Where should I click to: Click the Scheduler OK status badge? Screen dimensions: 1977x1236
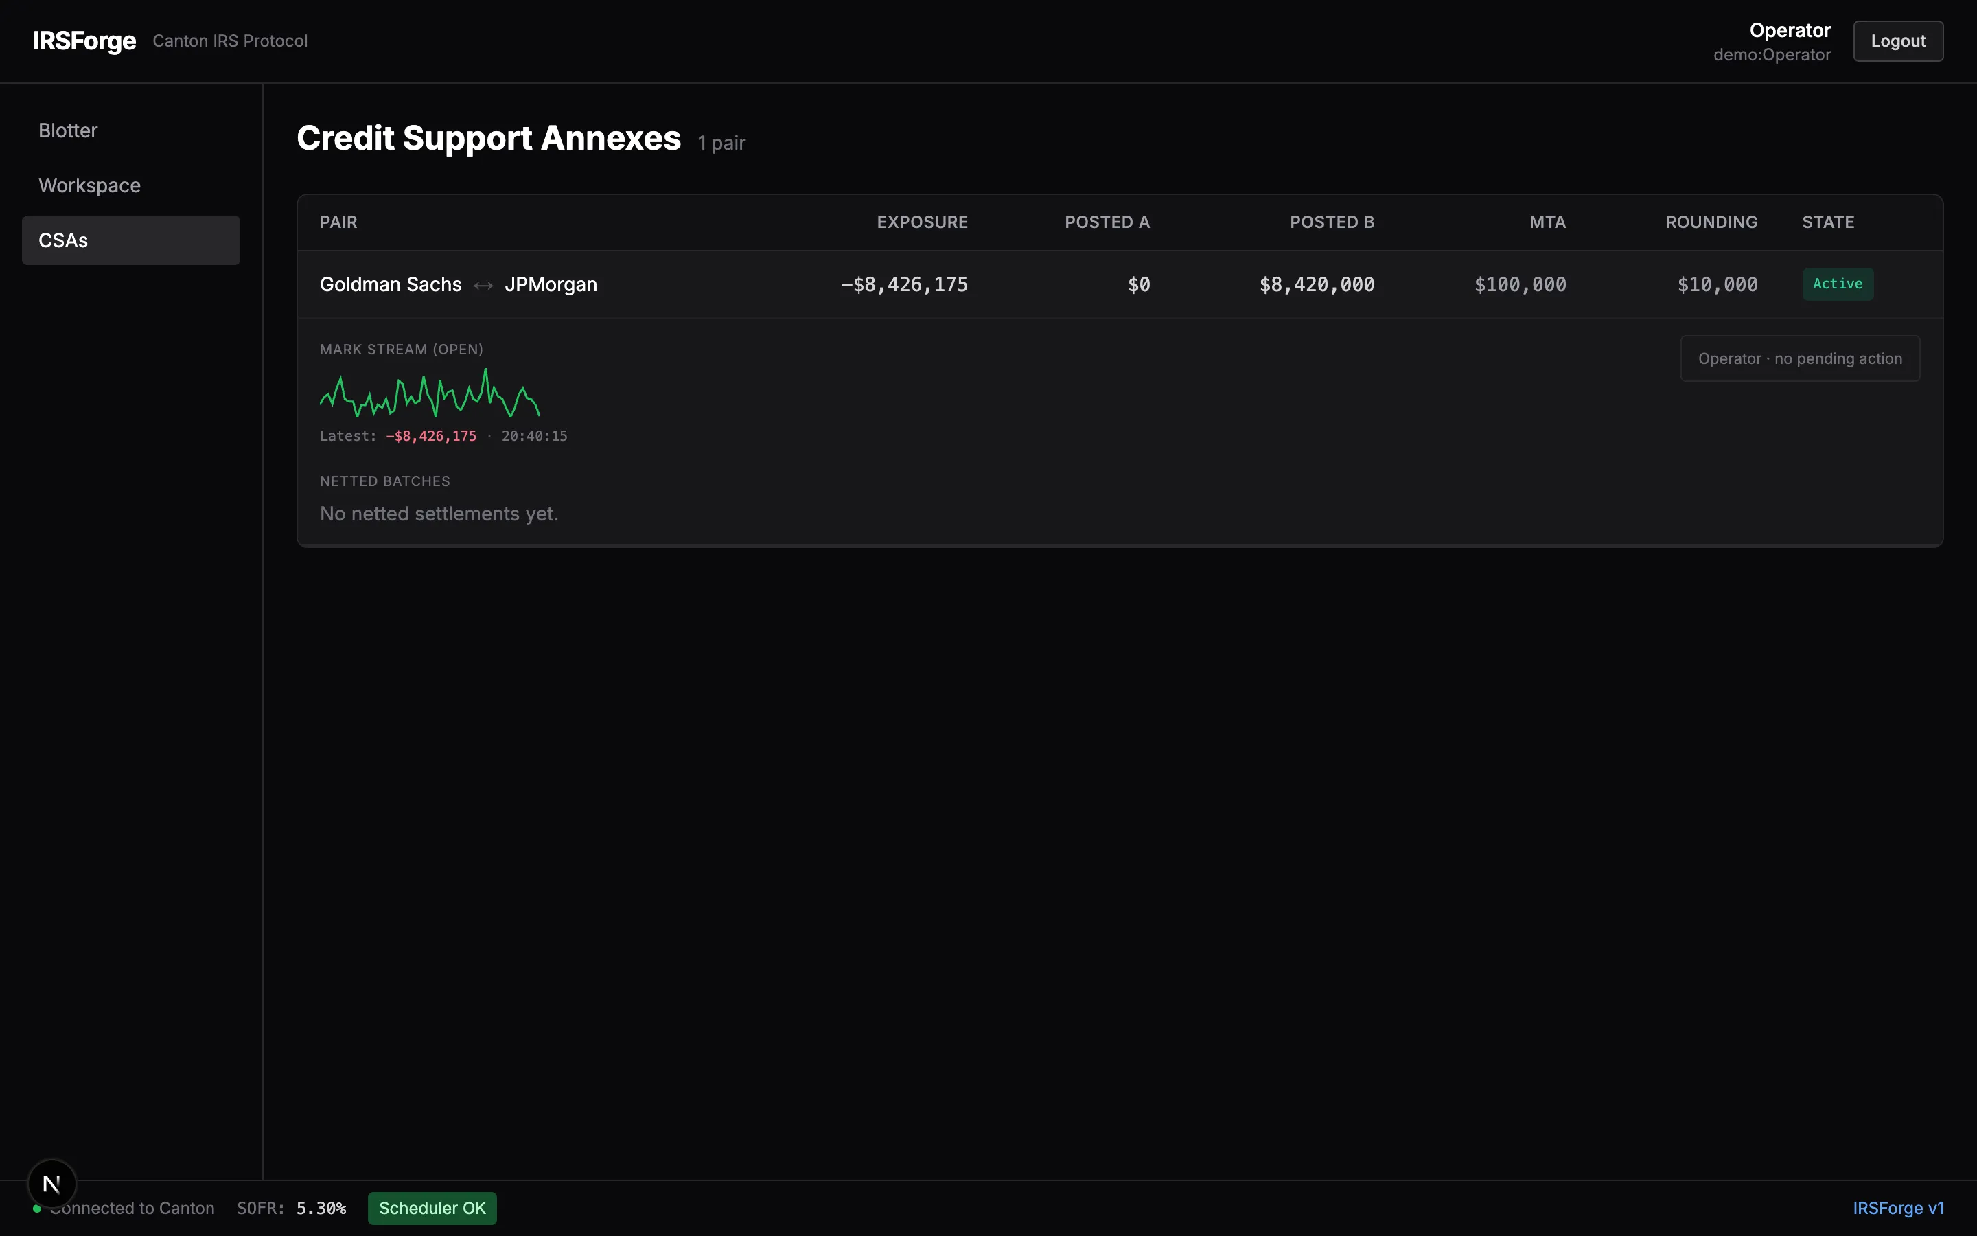click(431, 1207)
